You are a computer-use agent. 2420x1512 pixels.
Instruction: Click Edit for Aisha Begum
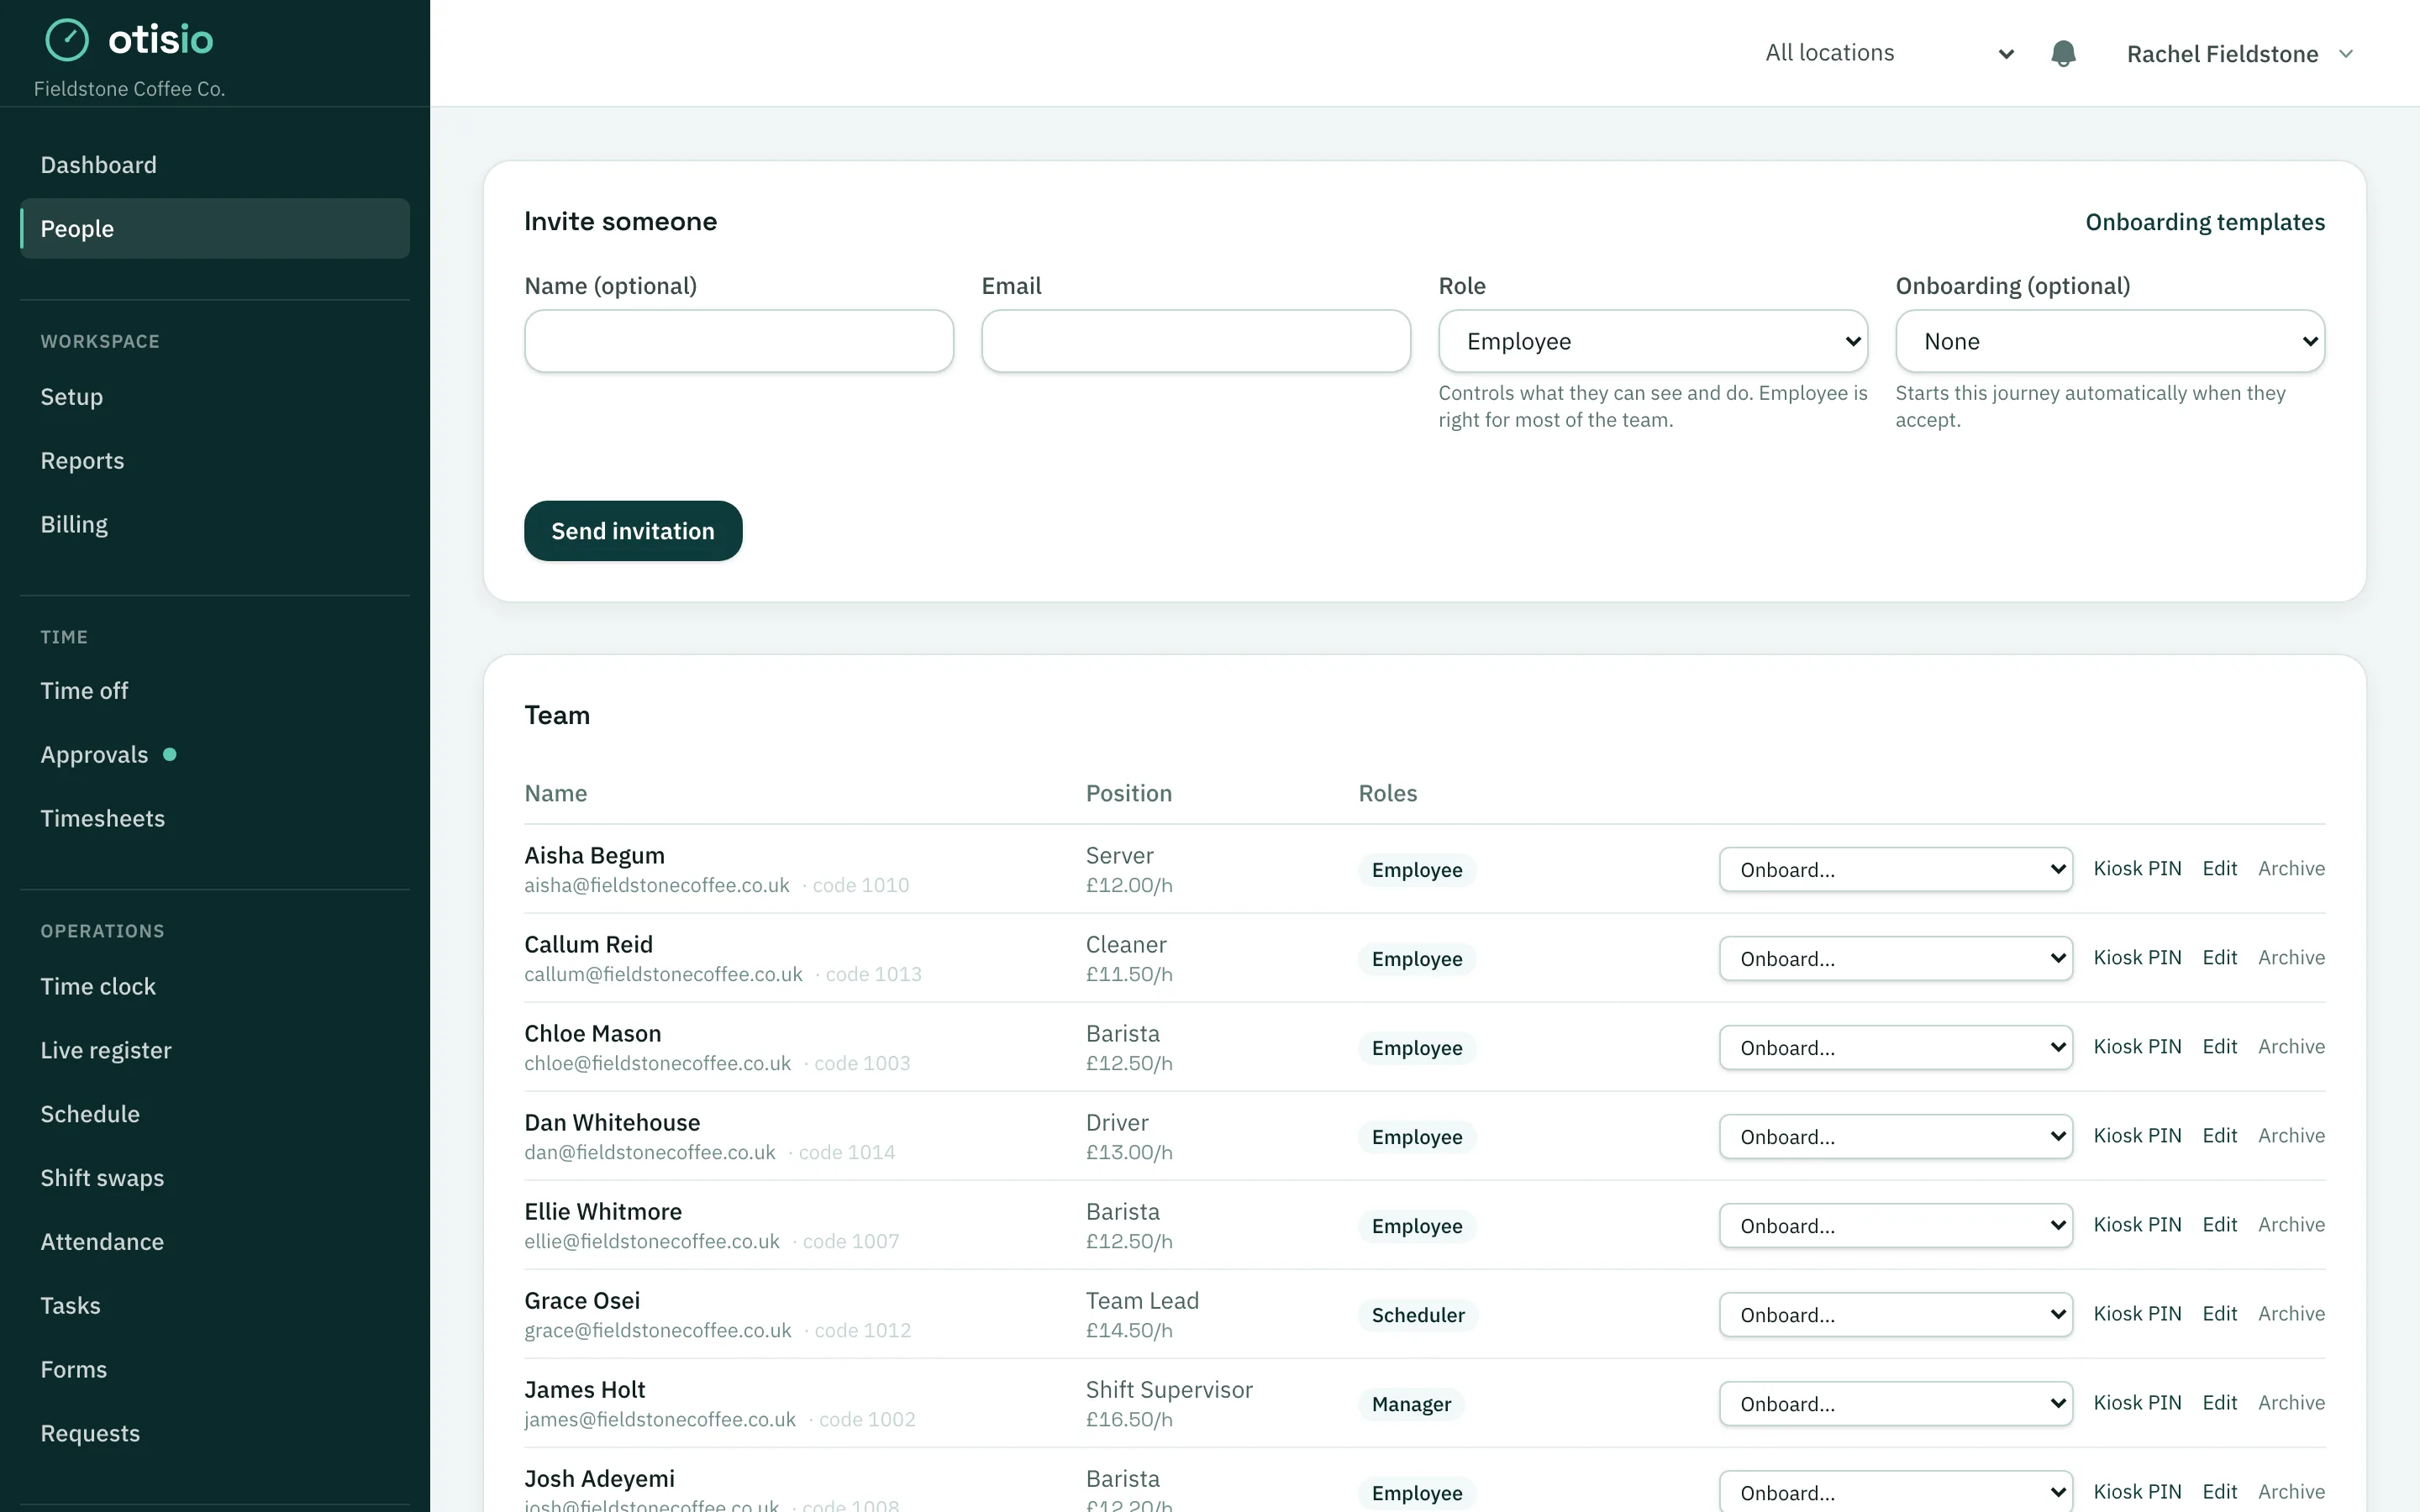pyautogui.click(x=2219, y=869)
